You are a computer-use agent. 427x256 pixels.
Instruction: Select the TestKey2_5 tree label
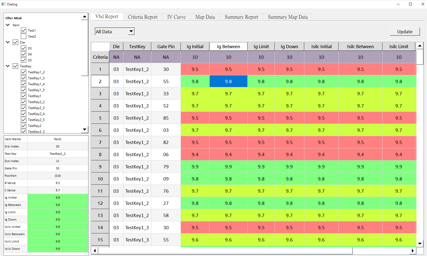tap(36, 120)
